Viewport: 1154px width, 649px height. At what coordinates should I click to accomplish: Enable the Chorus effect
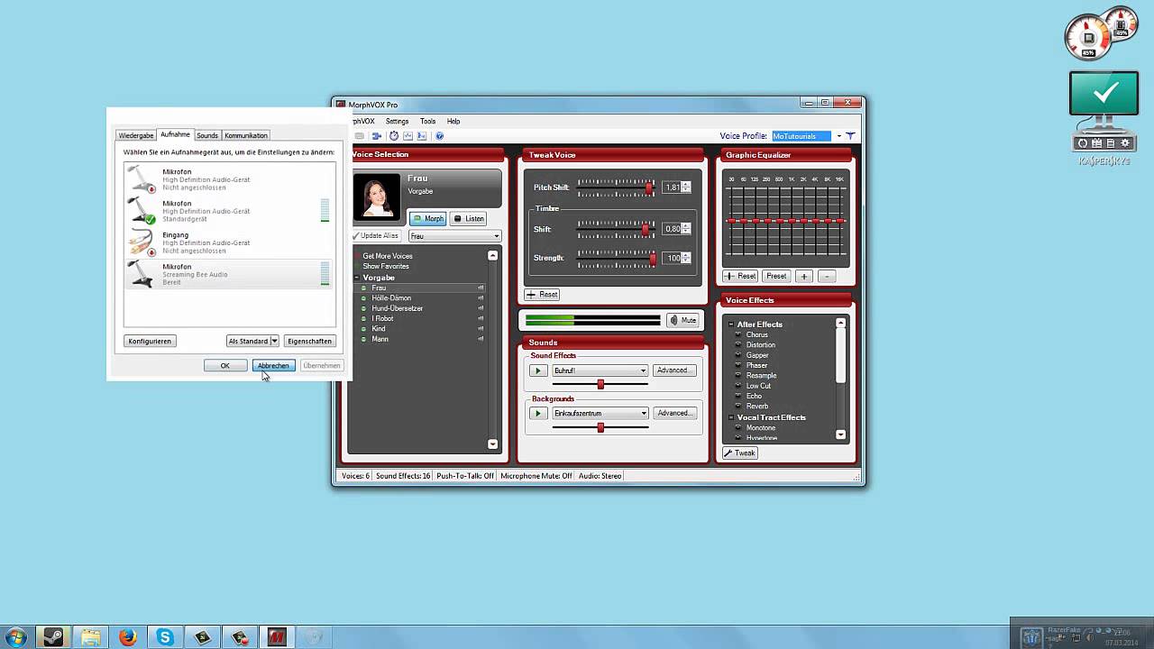756,335
